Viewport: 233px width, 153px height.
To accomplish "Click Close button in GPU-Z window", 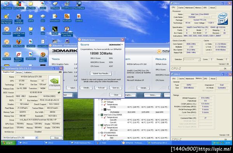I will pos(56,138).
